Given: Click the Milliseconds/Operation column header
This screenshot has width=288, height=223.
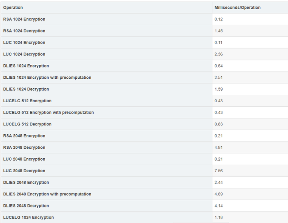Looking at the screenshot, I should coord(237,8).
